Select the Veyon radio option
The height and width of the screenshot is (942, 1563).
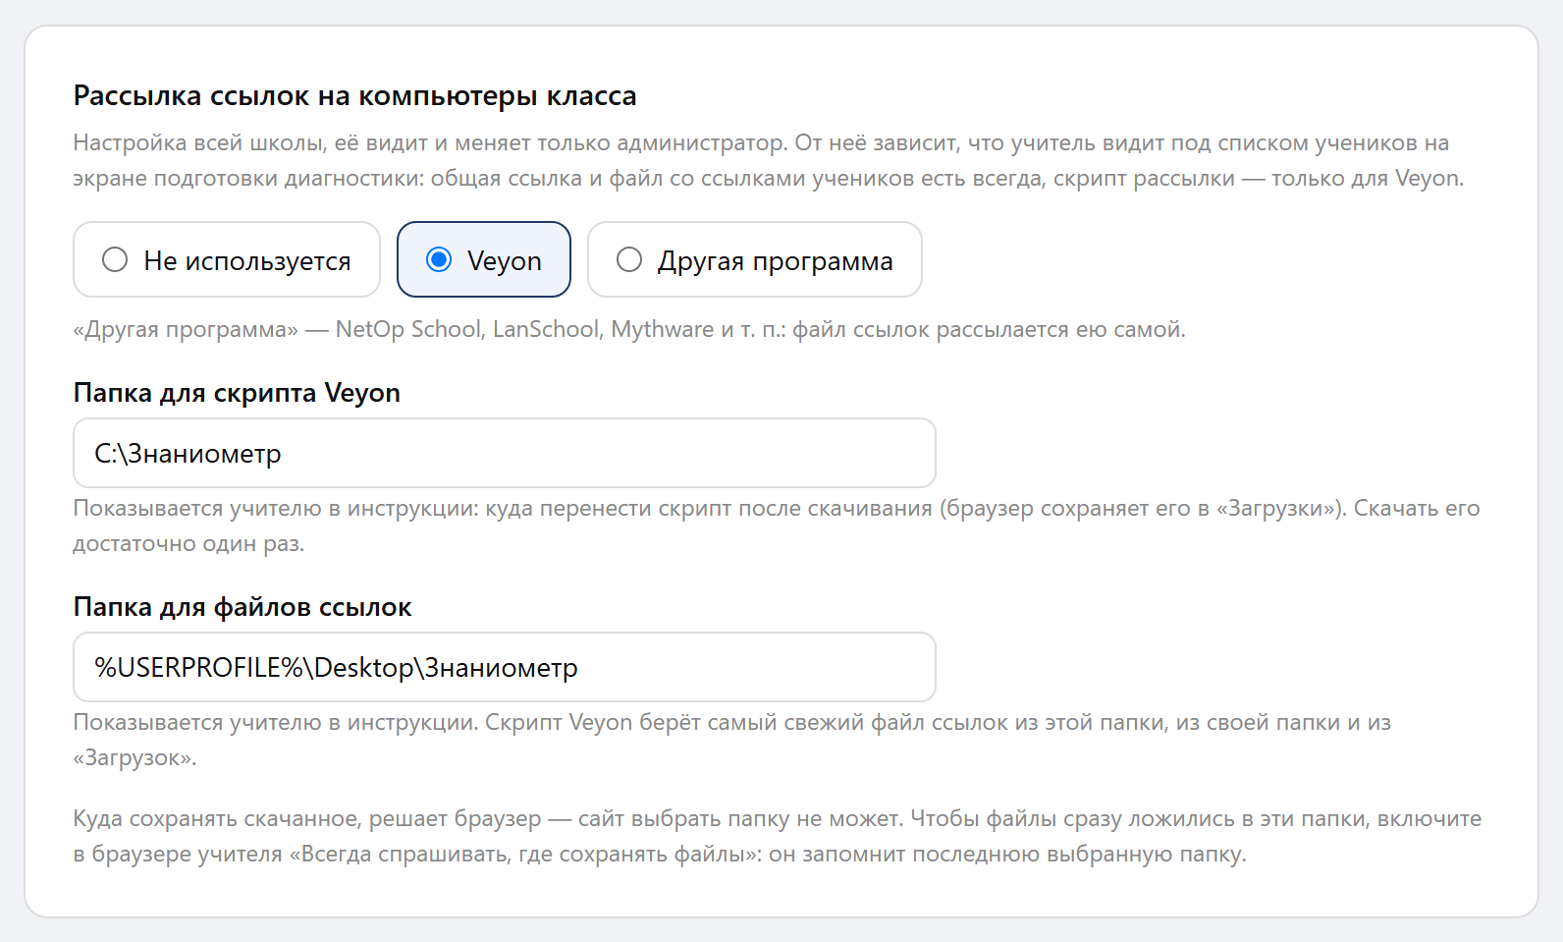484,259
